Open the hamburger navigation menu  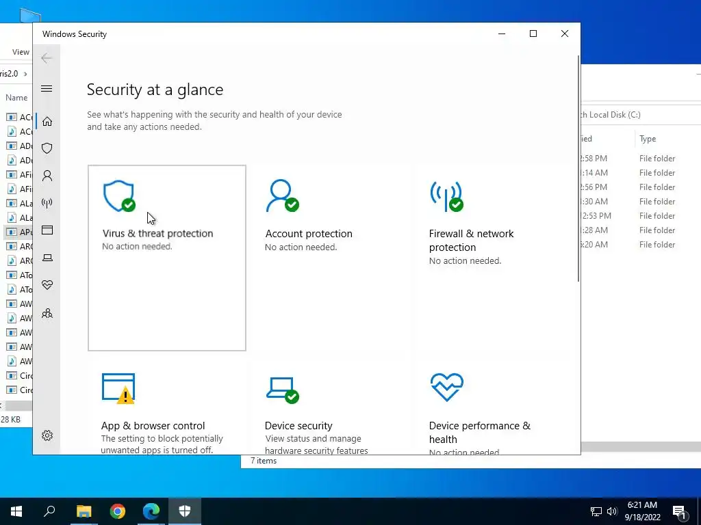(47, 88)
